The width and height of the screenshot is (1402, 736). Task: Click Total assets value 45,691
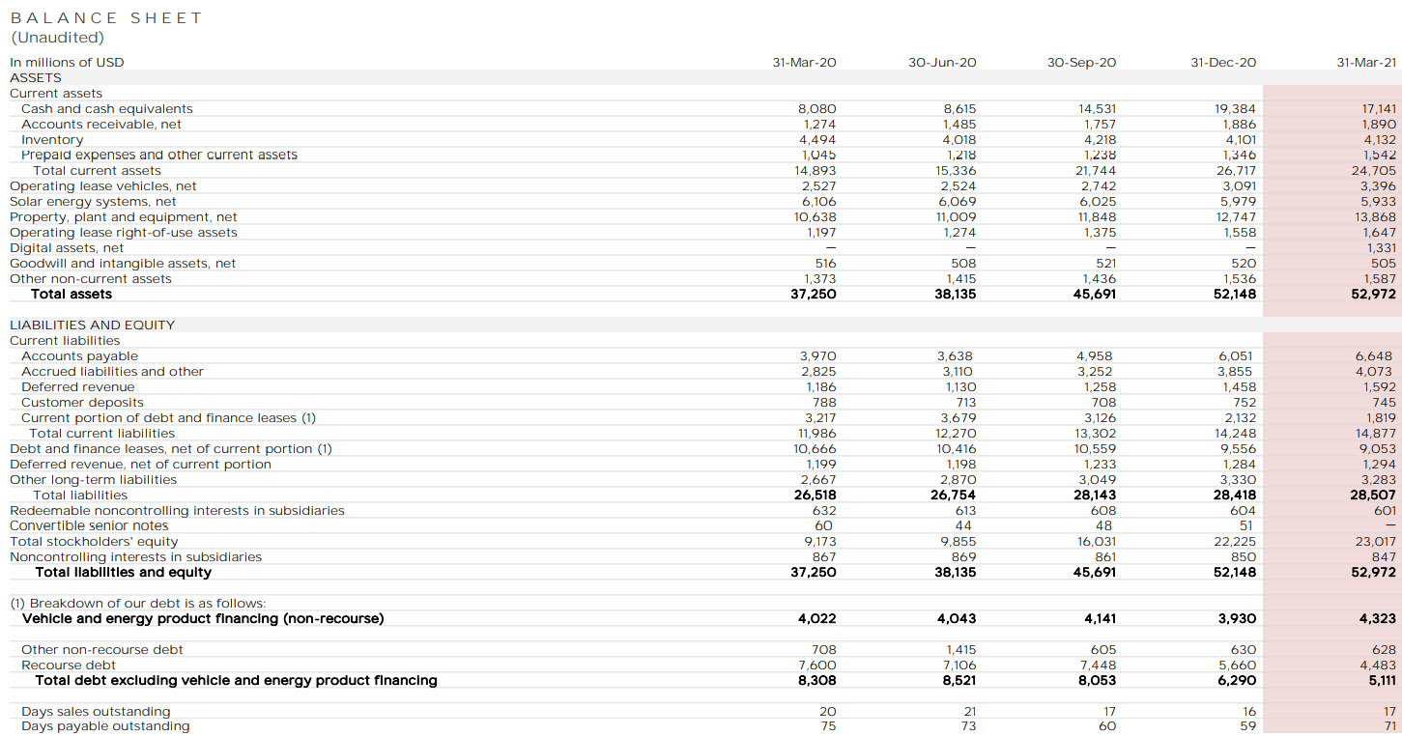(x=1095, y=294)
